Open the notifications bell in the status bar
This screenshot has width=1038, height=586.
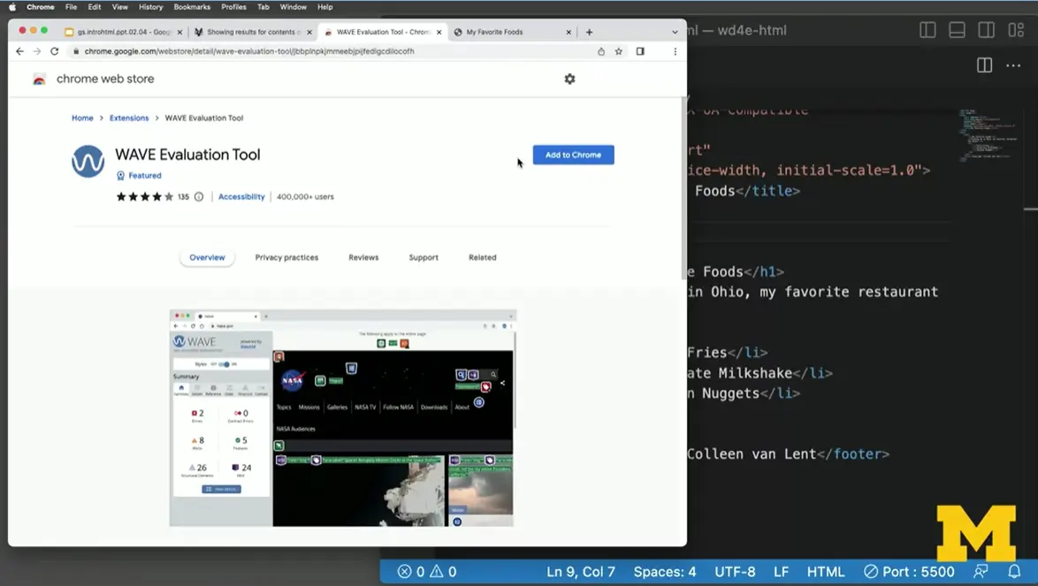coord(1015,572)
